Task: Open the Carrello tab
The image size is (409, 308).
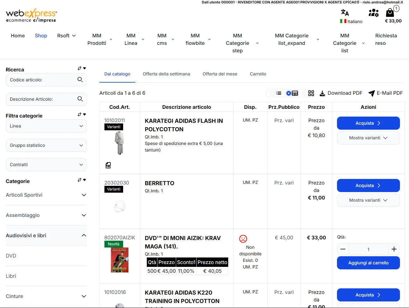Action: 258,74
